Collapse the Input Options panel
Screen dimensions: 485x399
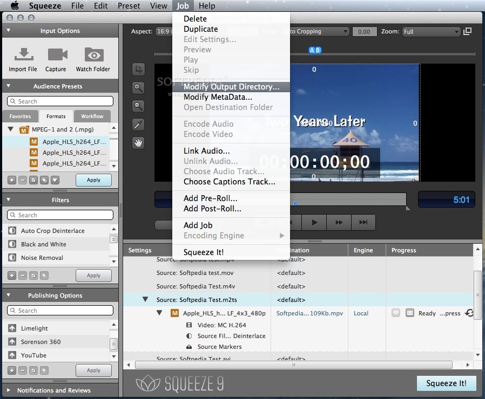coord(8,30)
